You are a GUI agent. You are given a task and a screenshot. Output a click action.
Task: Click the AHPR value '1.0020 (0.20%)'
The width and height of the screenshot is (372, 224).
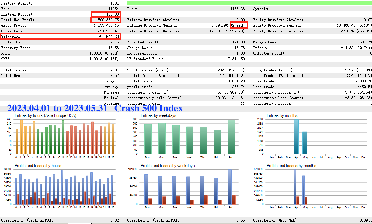click(104, 53)
